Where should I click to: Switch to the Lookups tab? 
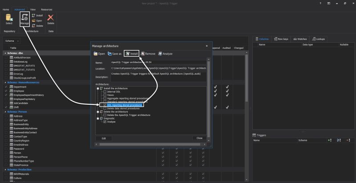tap(318, 39)
